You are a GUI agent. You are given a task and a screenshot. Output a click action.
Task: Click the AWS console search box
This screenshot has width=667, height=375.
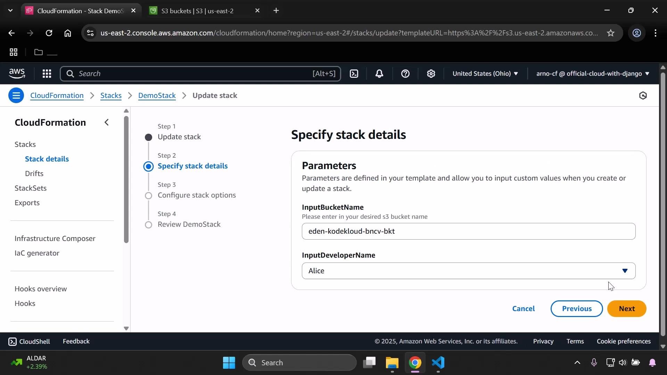[x=200, y=74]
